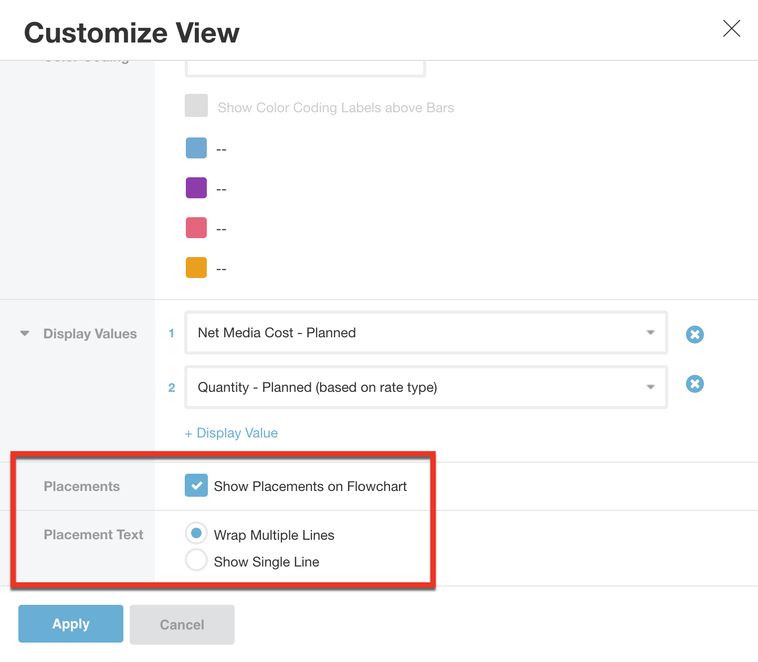Image resolution: width=758 pixels, height=662 pixels.
Task: Click the pink color coding swatch
Action: coord(196,228)
